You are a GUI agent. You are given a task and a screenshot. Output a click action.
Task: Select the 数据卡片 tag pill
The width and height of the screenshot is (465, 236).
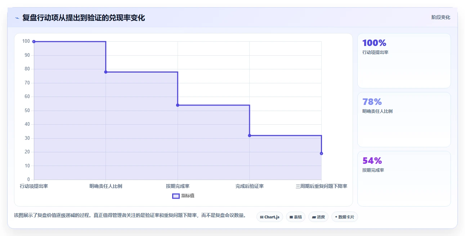(x=345, y=217)
